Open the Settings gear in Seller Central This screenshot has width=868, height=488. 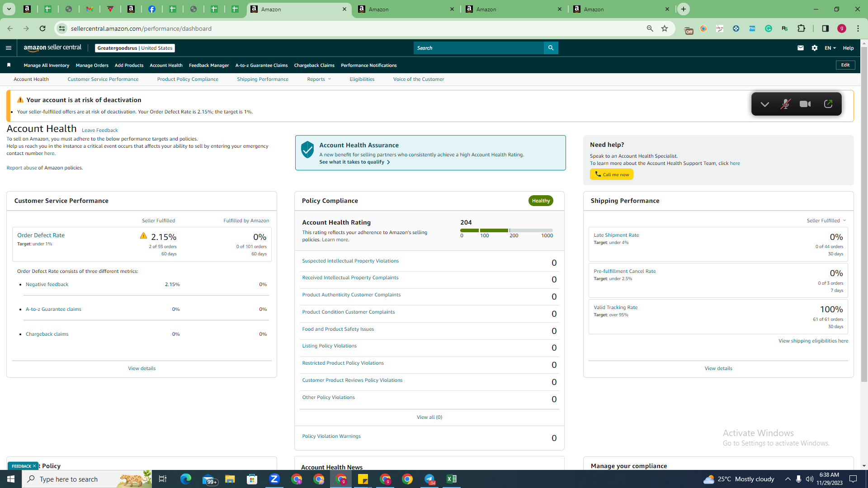click(815, 48)
